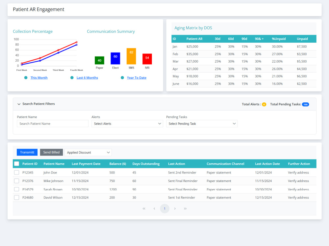Click the 1200 balance for Sarah Brown

113,189
